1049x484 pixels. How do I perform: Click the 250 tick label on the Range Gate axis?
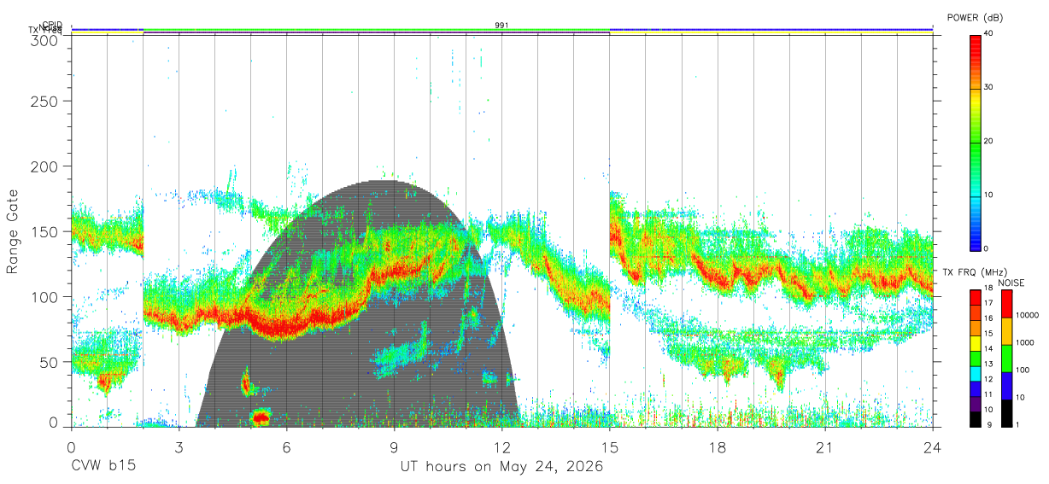click(x=44, y=101)
